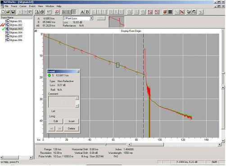226x166 pixels.
Task: Click the context help arrow icon
Action: click(49, 12)
